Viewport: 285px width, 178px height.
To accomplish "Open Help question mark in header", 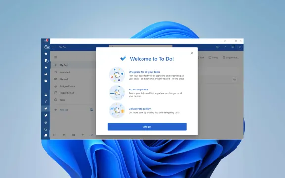I will [225, 47].
